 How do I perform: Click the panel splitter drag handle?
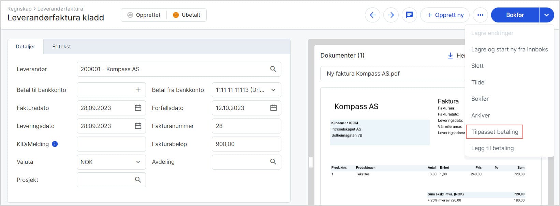point(311,162)
